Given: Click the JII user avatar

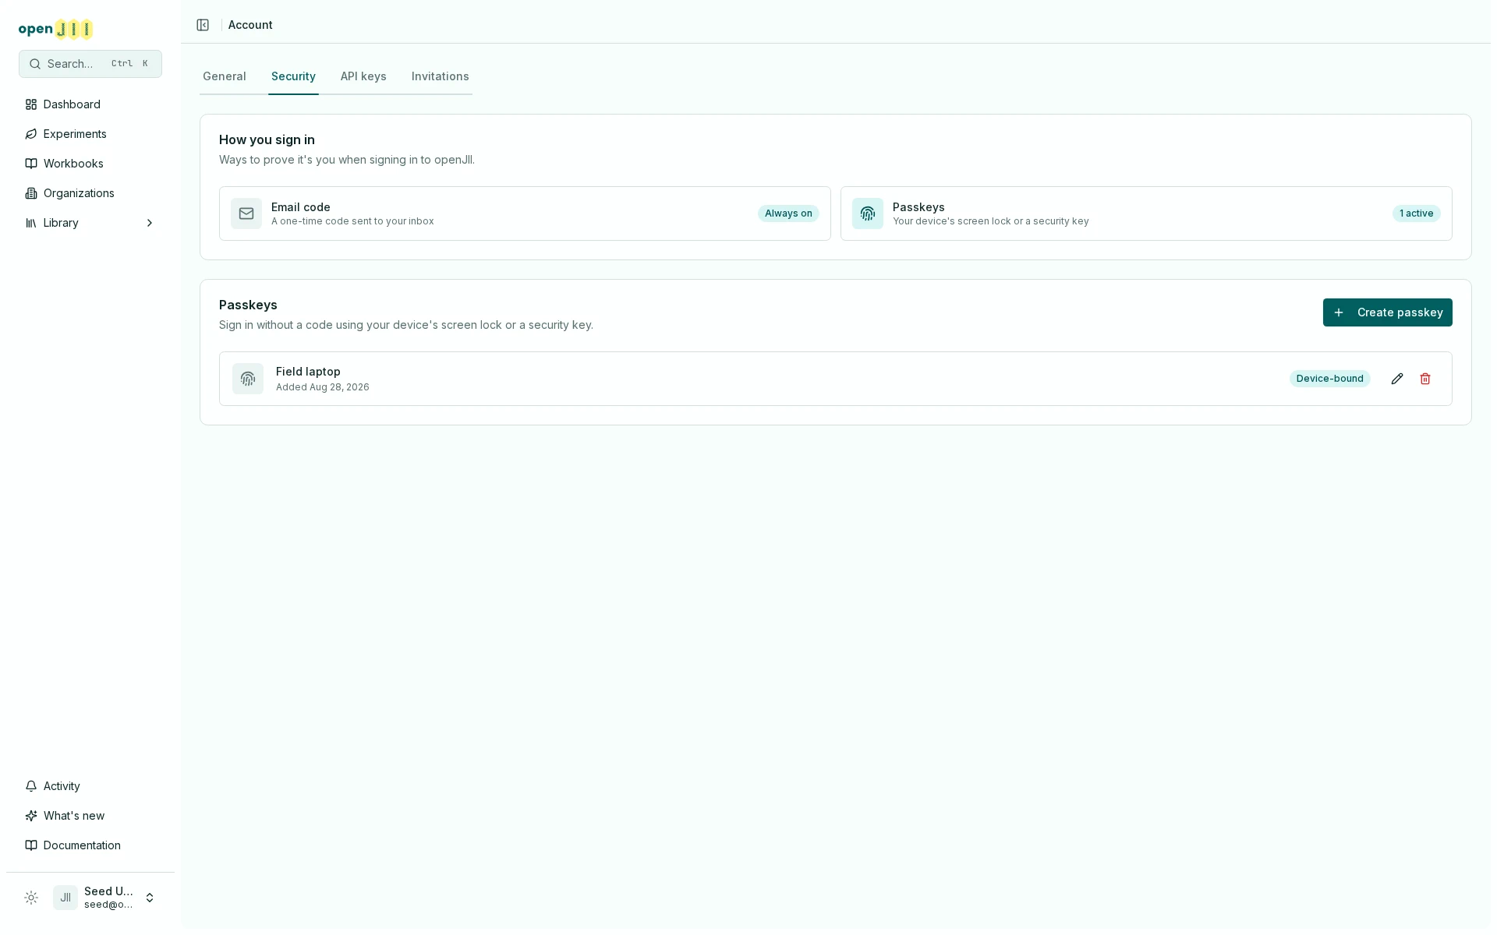Looking at the screenshot, I should [x=65, y=898].
